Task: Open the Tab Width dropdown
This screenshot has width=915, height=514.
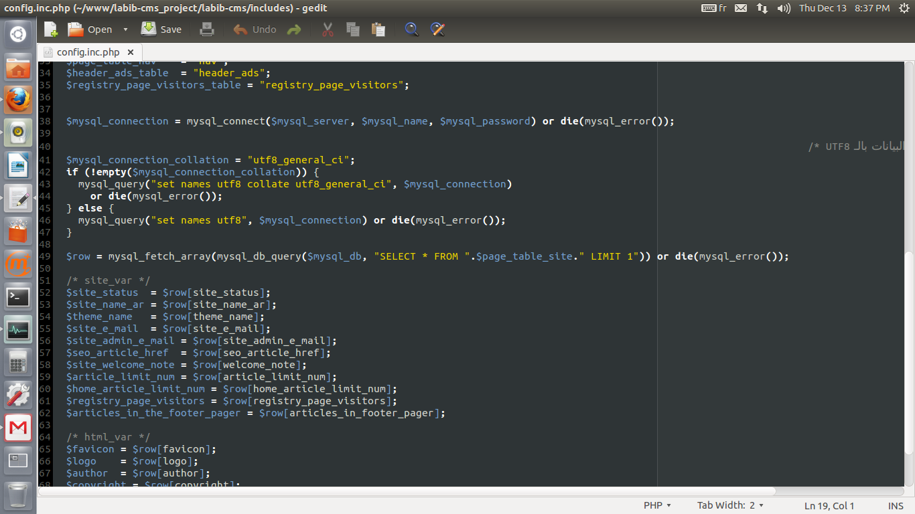Action: 730,505
